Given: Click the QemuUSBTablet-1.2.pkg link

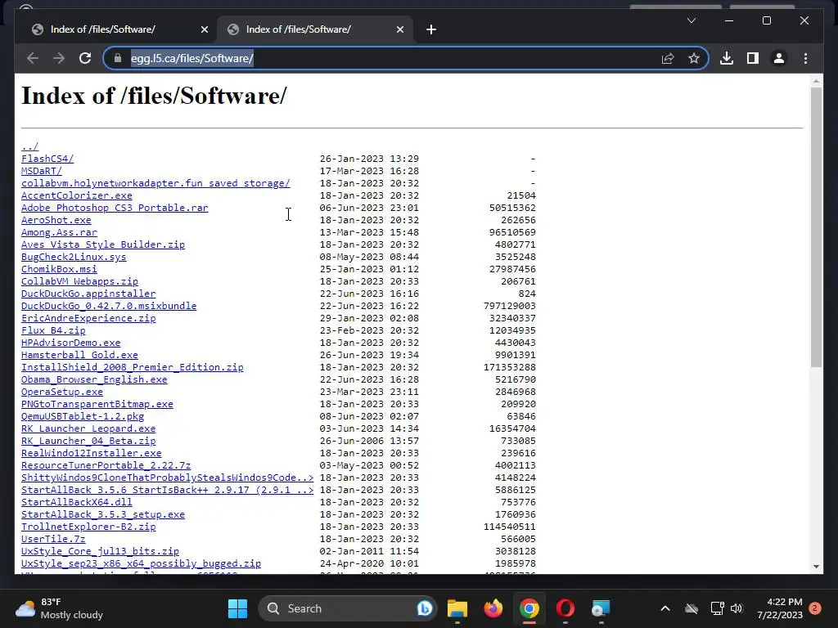Looking at the screenshot, I should [83, 416].
